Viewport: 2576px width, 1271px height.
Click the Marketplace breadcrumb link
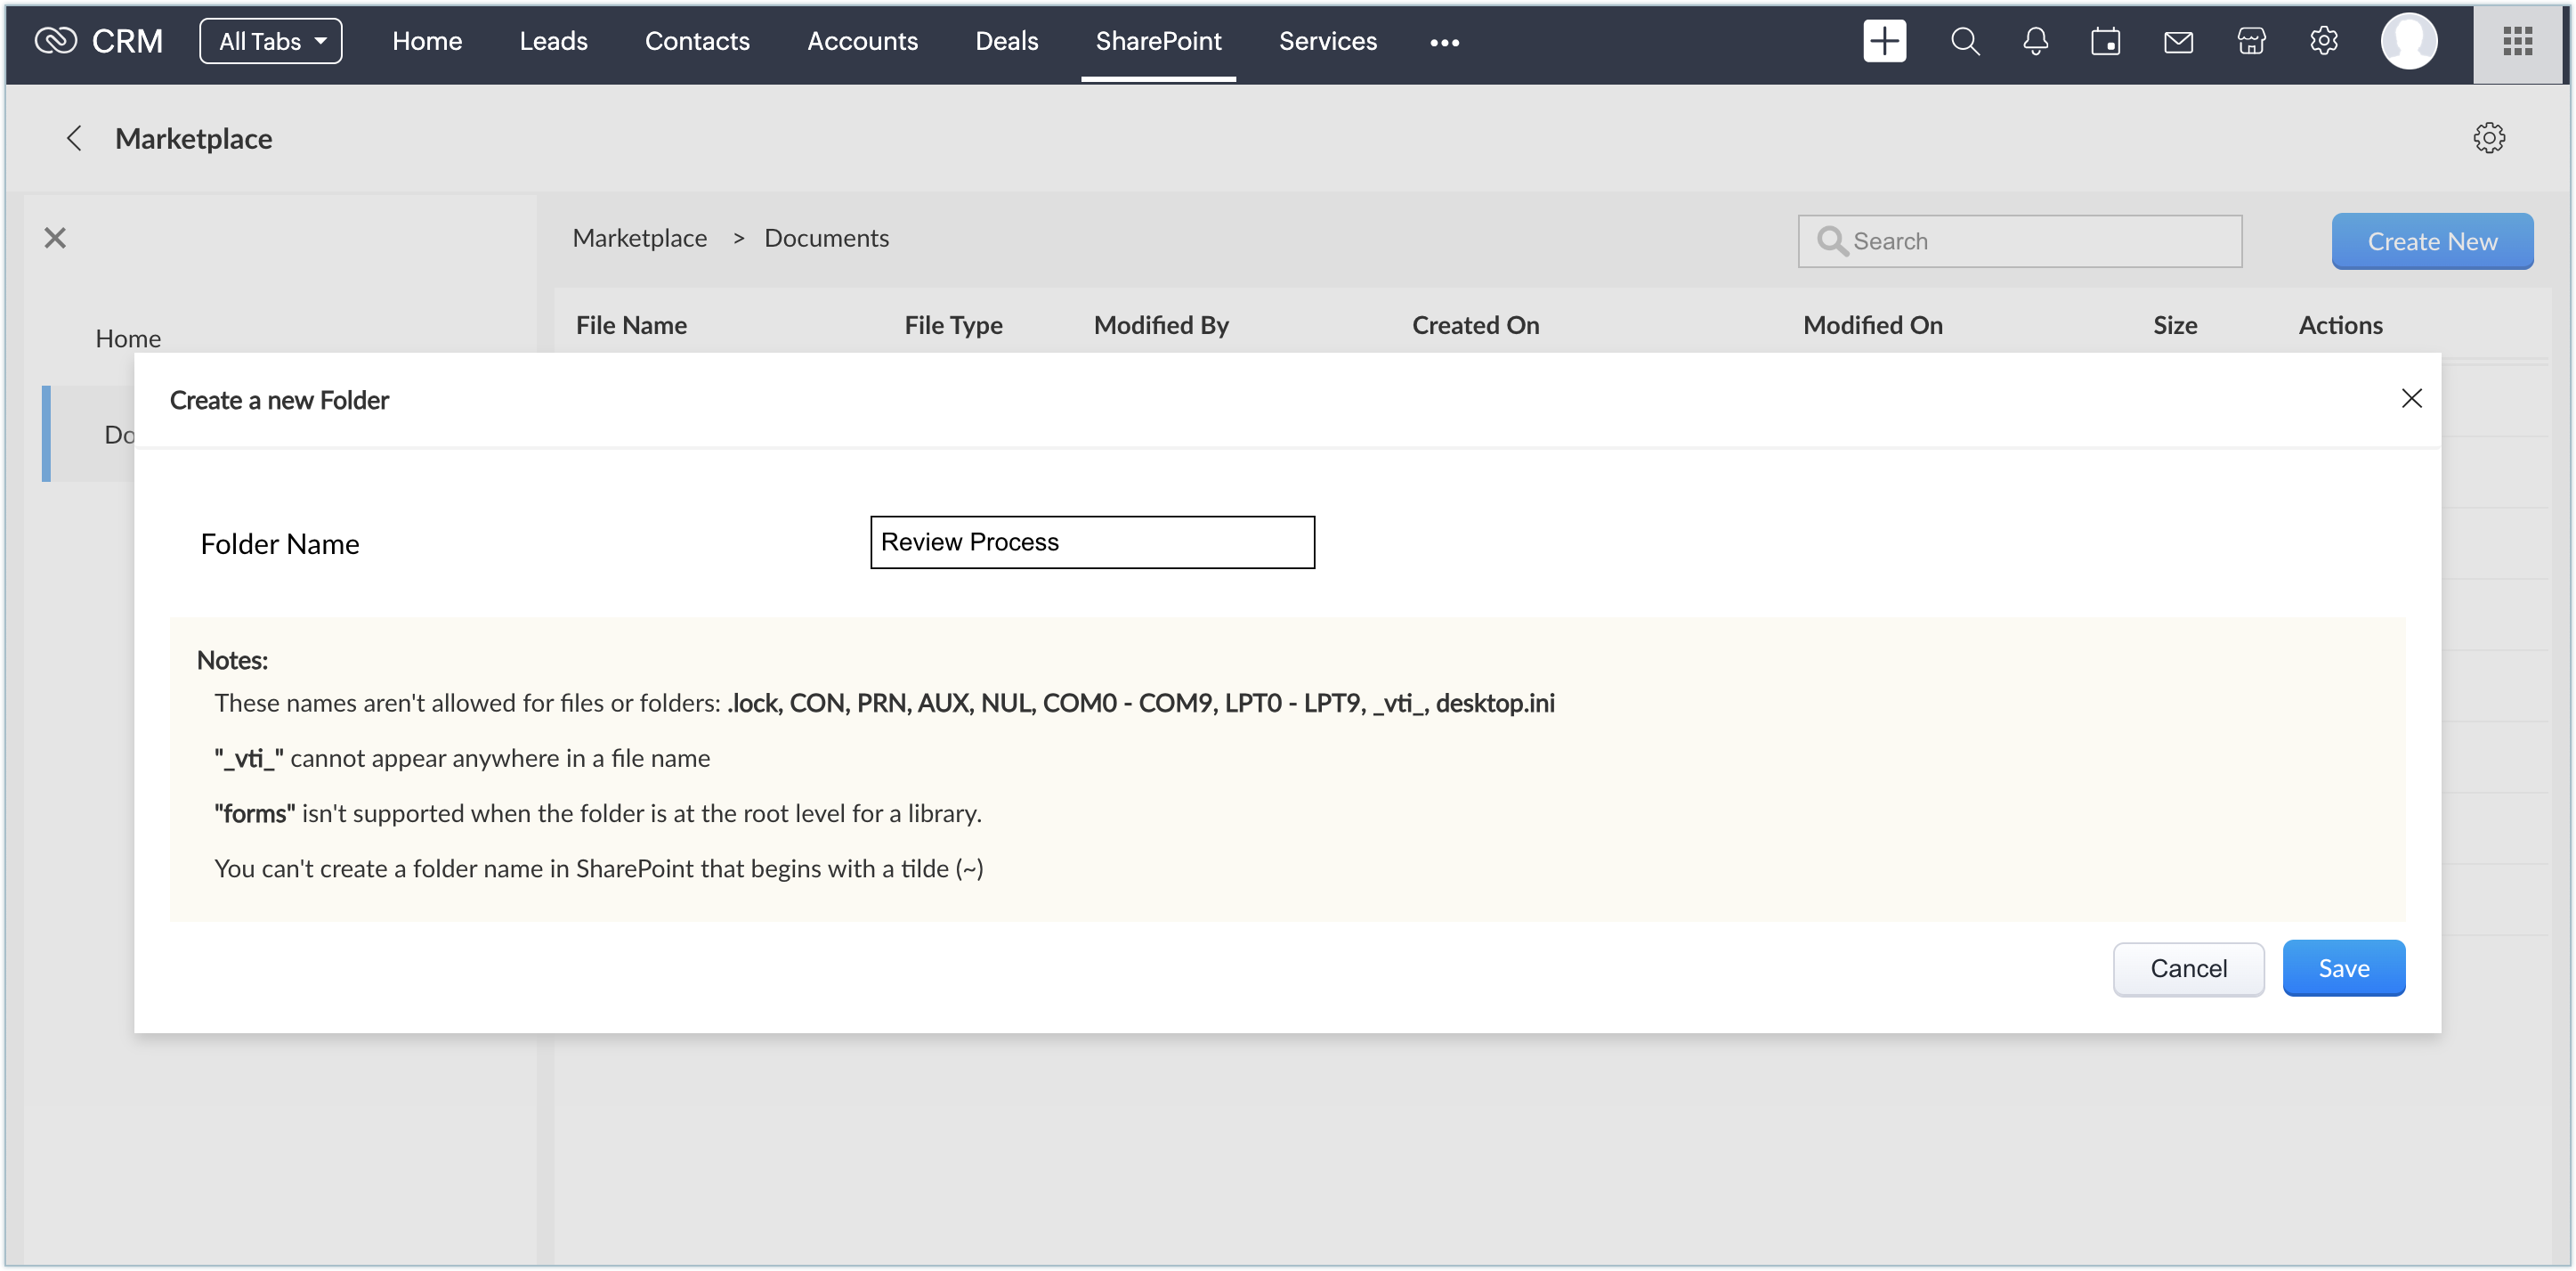[x=639, y=238]
